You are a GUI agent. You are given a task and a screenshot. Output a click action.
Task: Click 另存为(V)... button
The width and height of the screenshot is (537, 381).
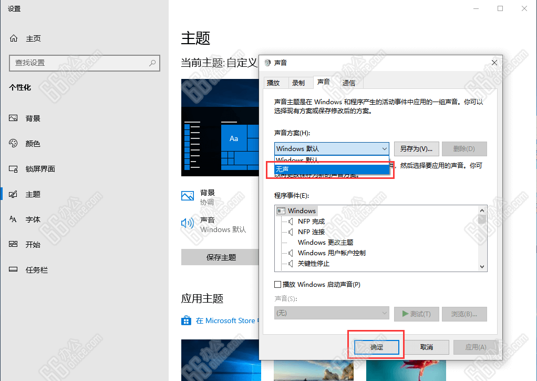(416, 149)
